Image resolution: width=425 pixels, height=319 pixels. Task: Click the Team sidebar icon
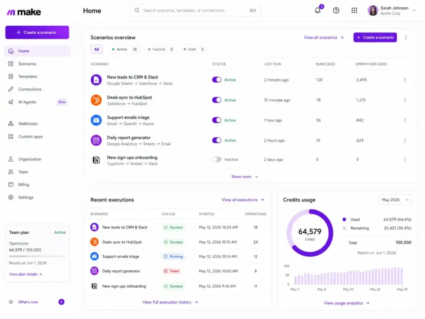(11, 172)
